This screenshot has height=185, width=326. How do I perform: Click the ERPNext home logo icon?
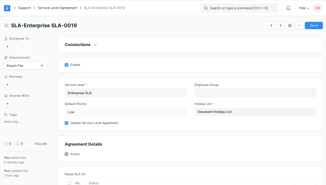7,8
